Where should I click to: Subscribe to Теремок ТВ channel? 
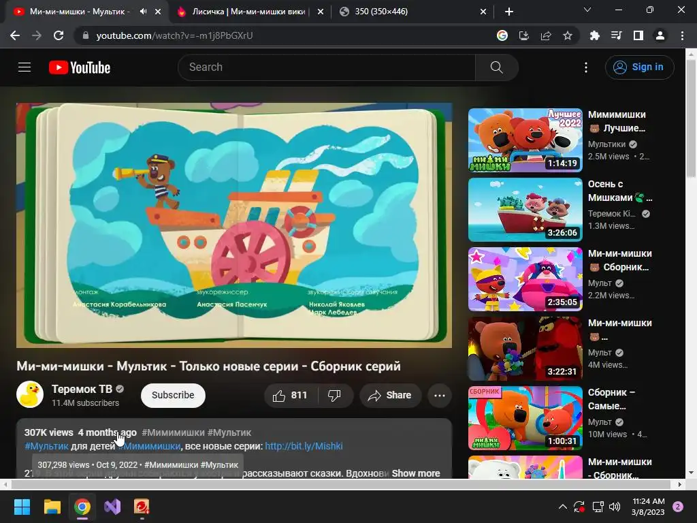[x=173, y=396]
